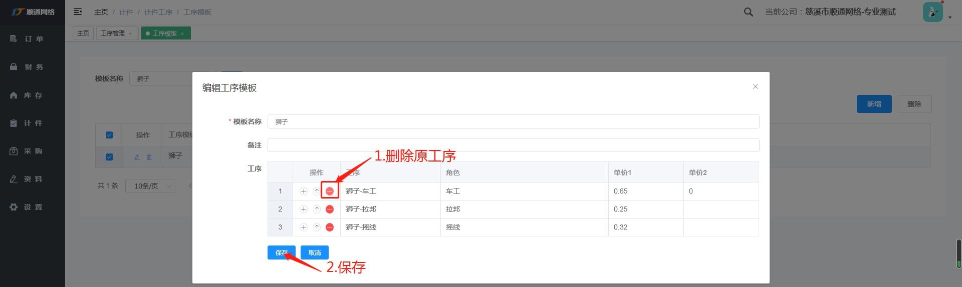Open the 订单 sidebar menu
962x287 pixels.
pos(33,39)
